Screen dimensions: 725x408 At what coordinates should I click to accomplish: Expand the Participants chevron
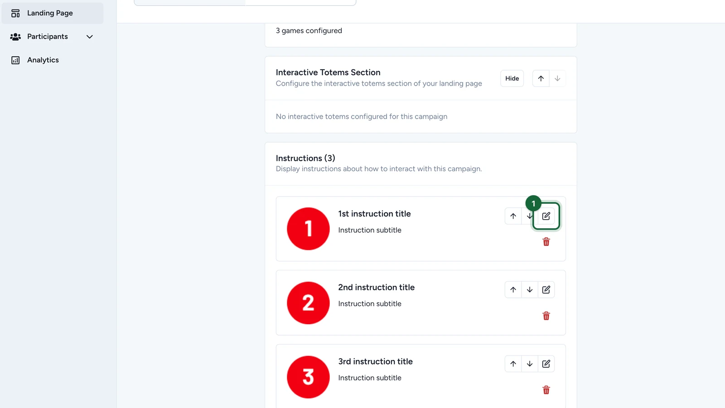pos(90,37)
